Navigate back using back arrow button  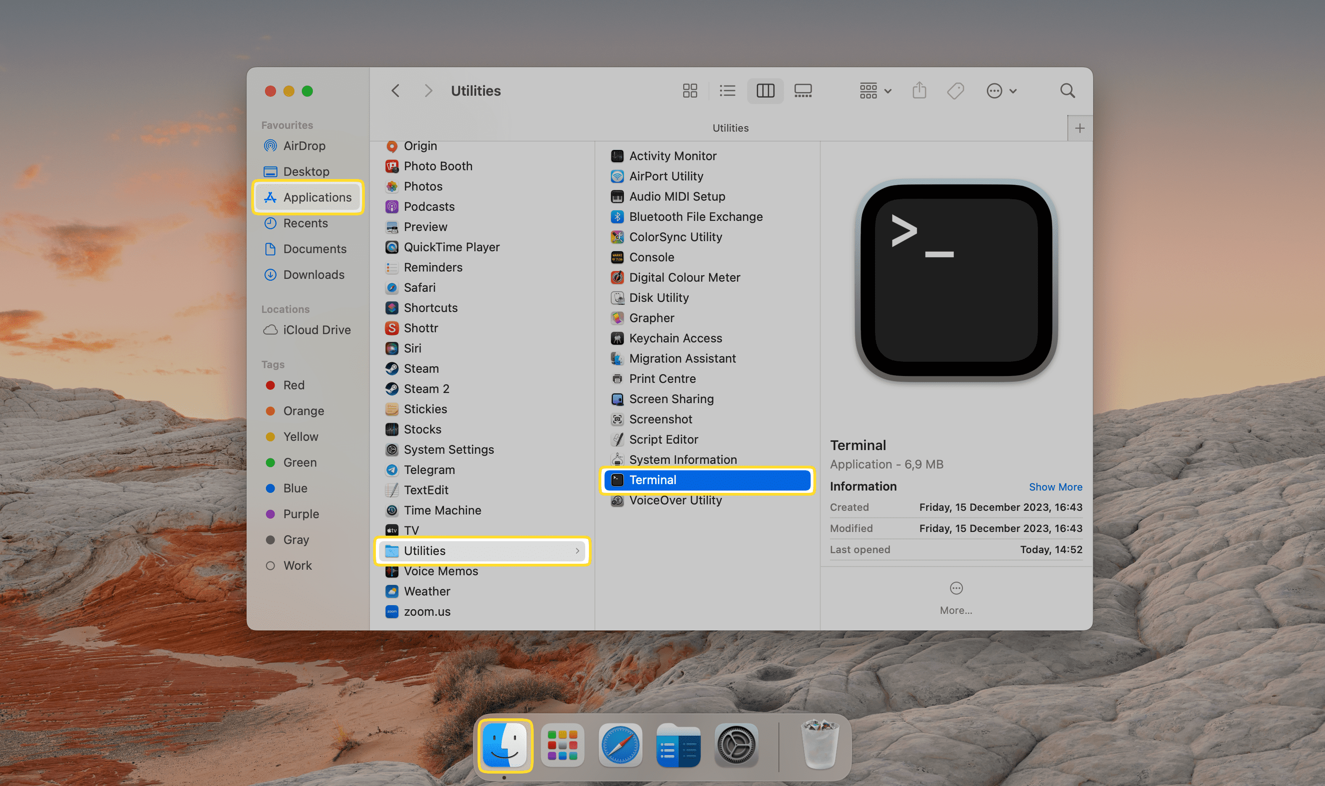coord(397,91)
